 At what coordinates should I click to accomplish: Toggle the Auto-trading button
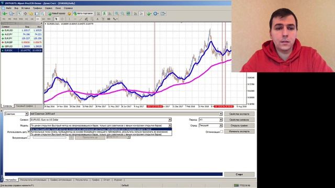point(83,14)
